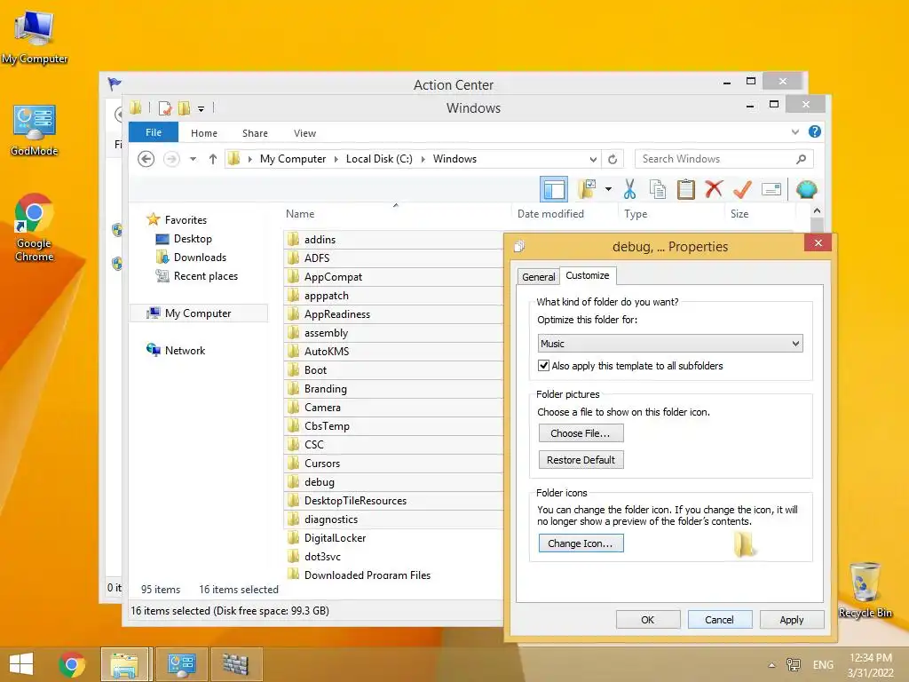Cut selection with the scissors icon

coord(629,189)
